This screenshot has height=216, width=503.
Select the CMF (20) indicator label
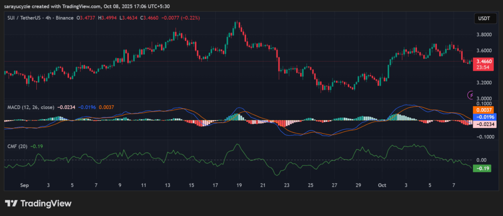point(17,146)
